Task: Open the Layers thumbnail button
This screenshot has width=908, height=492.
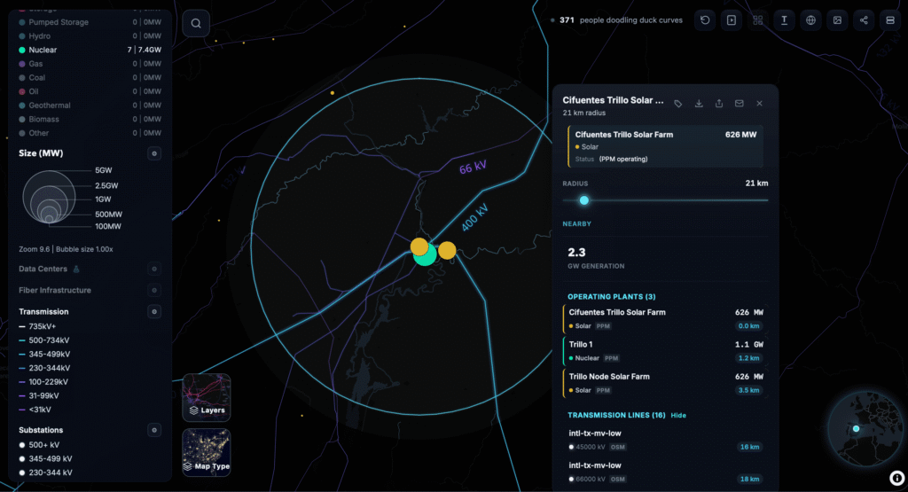Action: [206, 396]
